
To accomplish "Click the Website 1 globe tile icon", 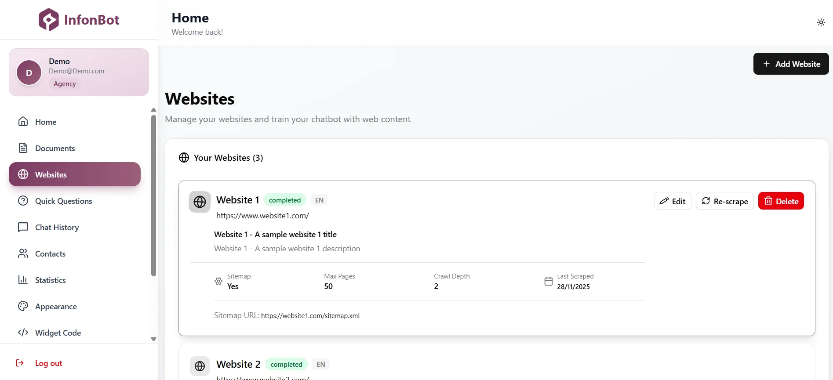I will [200, 202].
